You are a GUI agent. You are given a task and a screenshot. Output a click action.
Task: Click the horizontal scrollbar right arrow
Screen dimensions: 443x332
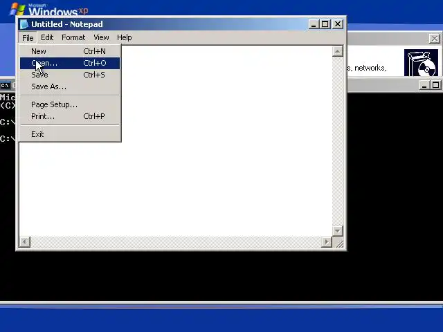click(x=327, y=242)
